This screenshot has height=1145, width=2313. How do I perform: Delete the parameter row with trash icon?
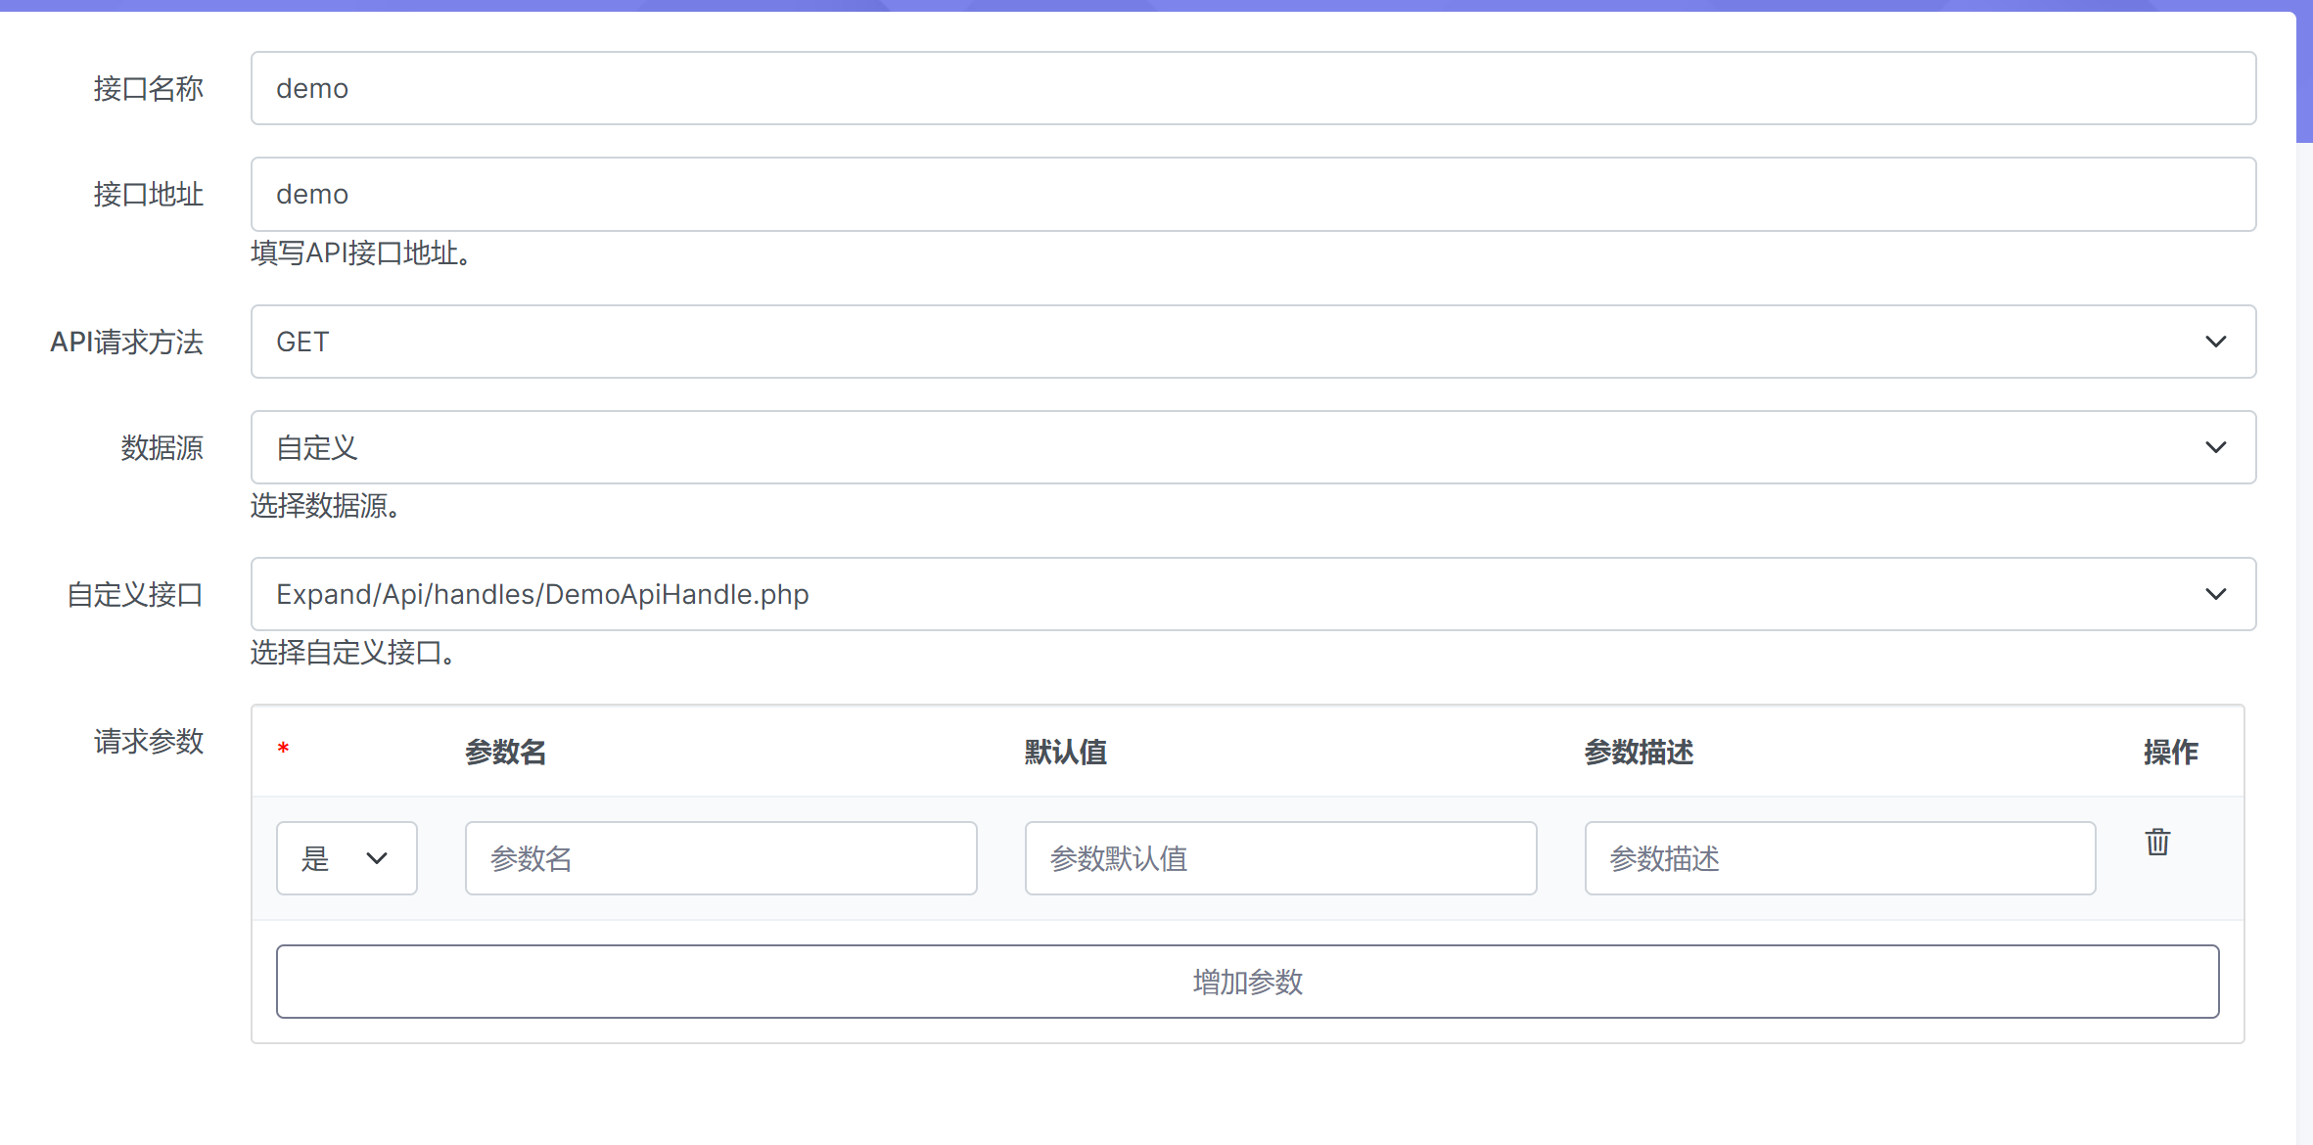[x=2157, y=842]
